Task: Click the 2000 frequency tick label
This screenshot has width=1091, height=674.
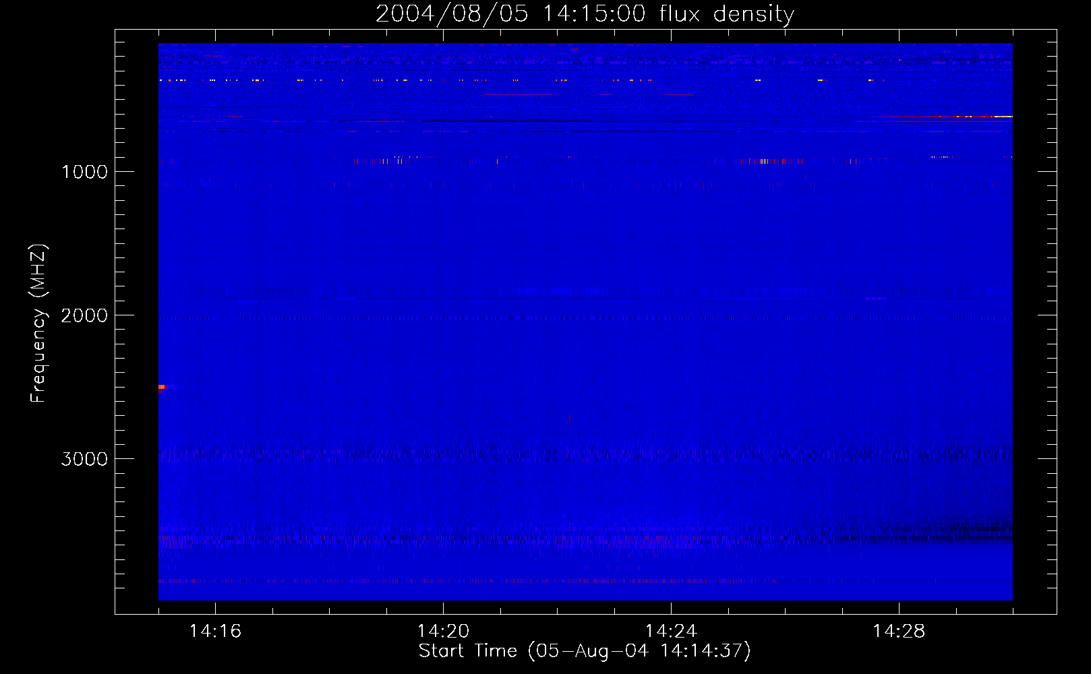Action: click(x=84, y=315)
